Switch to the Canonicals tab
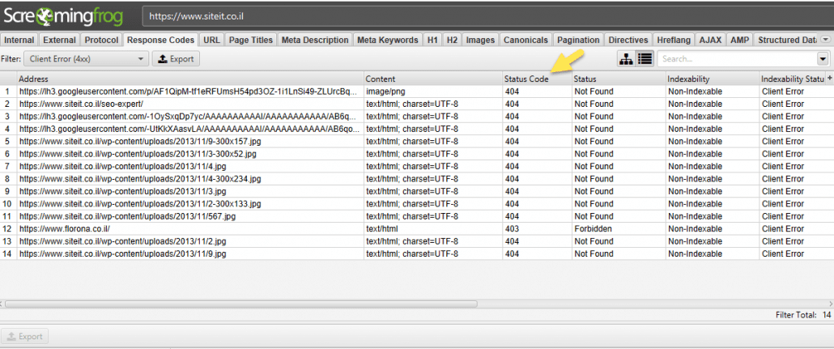 point(526,40)
